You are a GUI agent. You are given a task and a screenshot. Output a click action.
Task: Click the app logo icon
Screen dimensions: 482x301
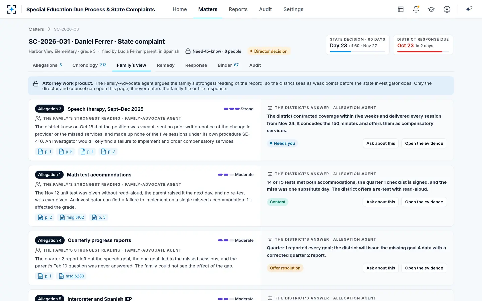click(12, 9)
